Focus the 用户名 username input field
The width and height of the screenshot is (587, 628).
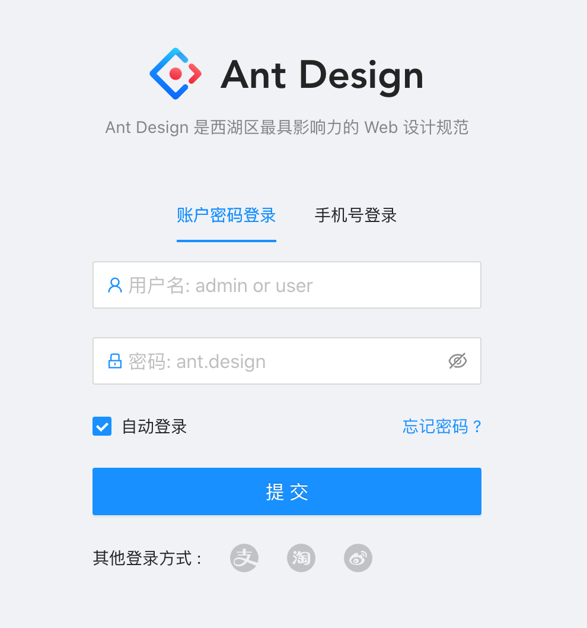pos(287,285)
